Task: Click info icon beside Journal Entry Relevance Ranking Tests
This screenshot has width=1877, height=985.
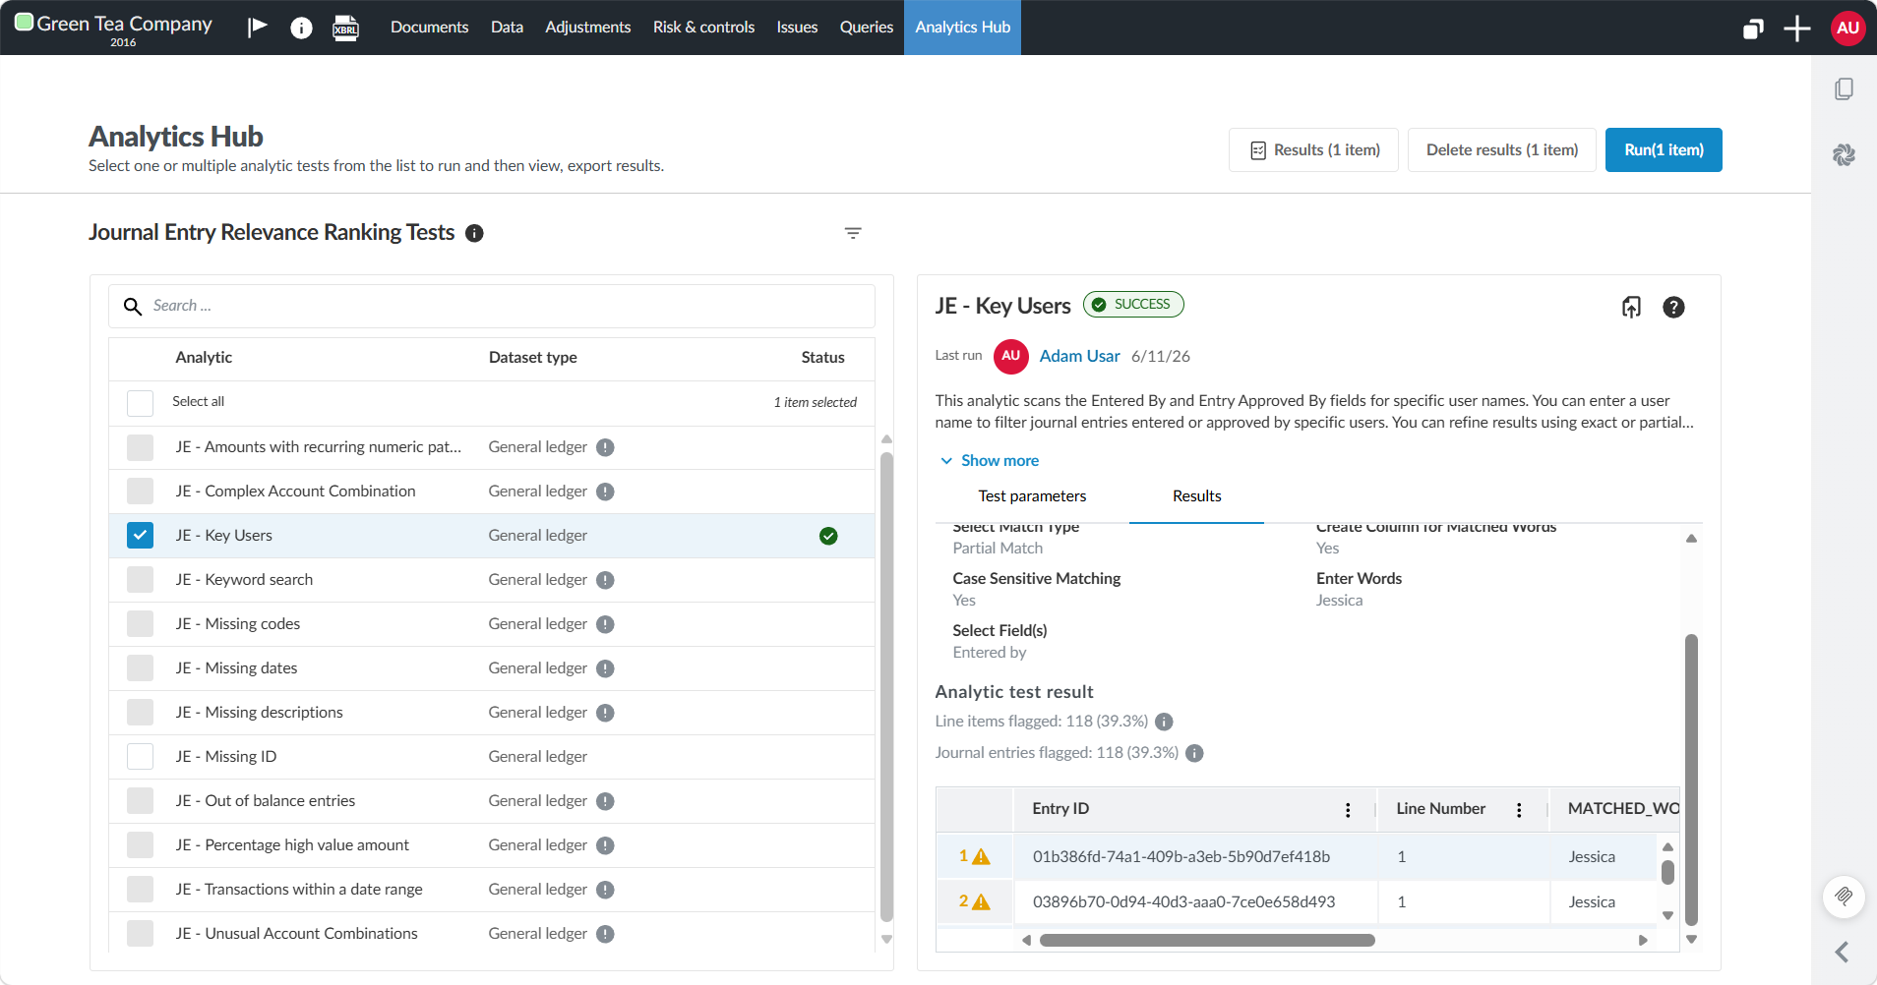Action: (474, 233)
